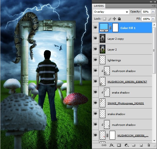Select the lock position move icon
The width and height of the screenshot is (157, 149).
(114, 19)
